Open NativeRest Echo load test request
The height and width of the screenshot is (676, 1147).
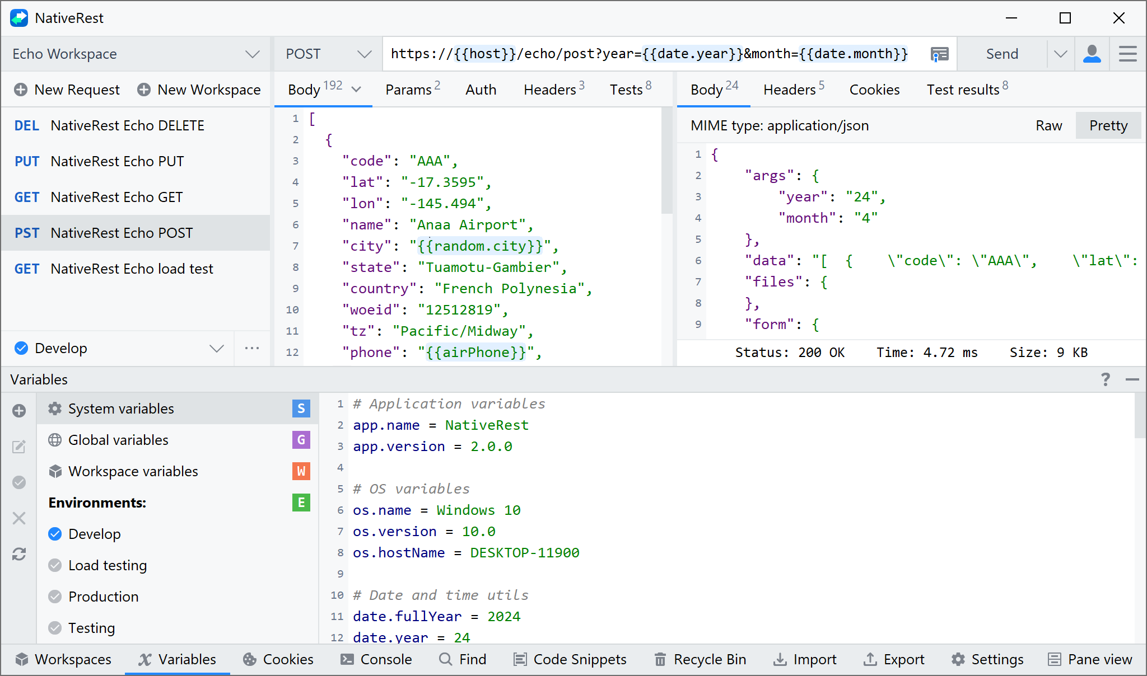(136, 269)
